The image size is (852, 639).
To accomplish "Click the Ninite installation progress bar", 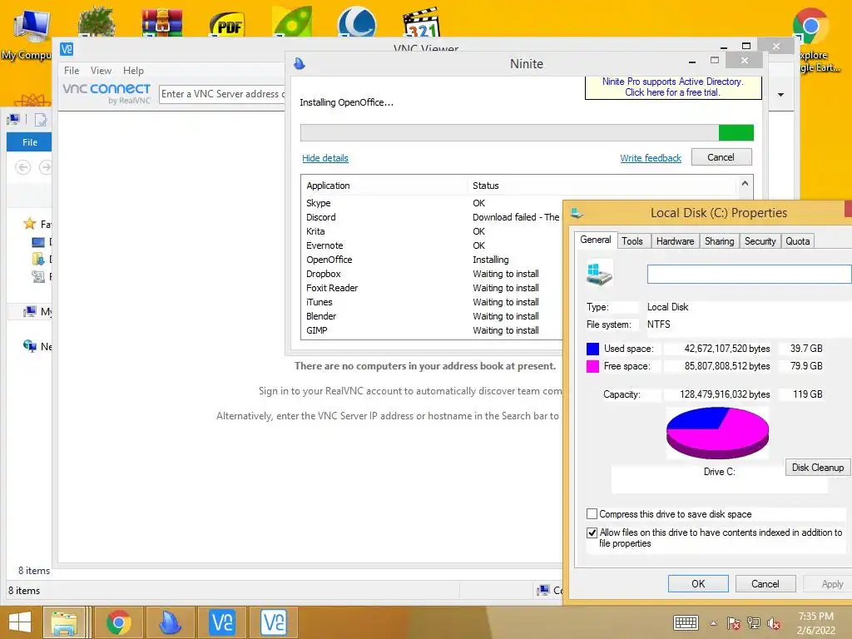I will (x=527, y=132).
